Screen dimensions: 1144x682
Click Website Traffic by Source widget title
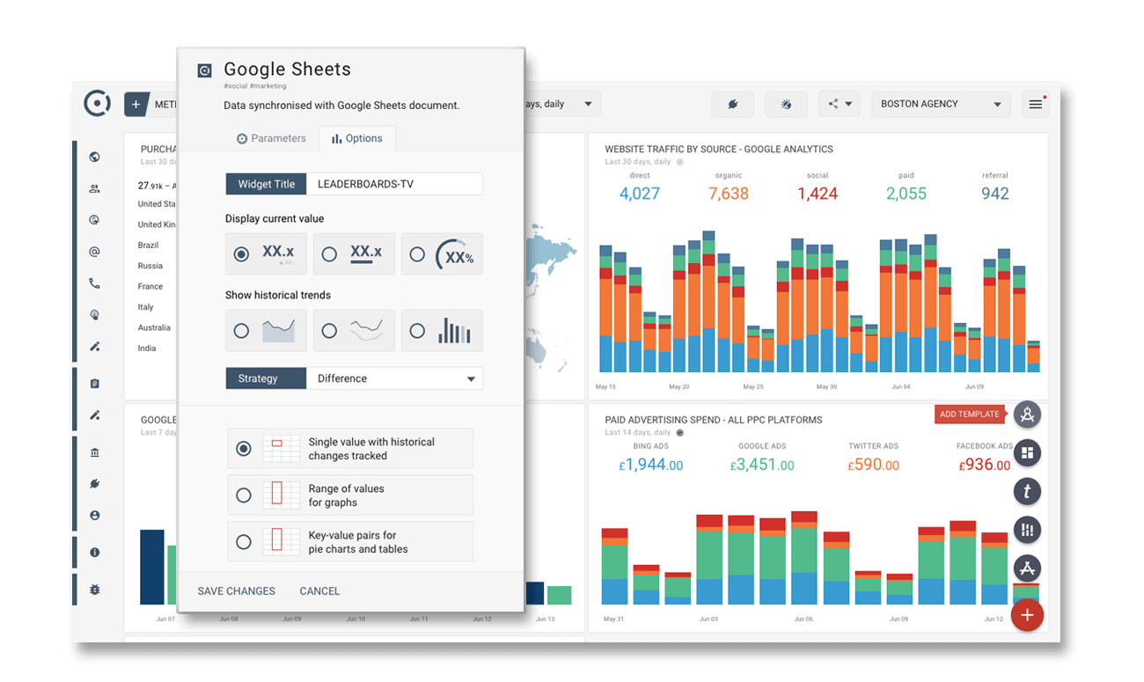click(x=719, y=150)
